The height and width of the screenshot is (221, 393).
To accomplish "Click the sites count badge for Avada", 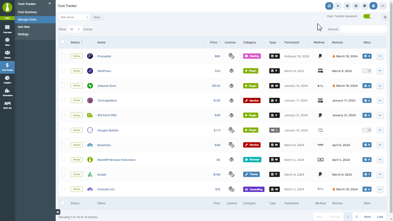I will coord(367,174).
